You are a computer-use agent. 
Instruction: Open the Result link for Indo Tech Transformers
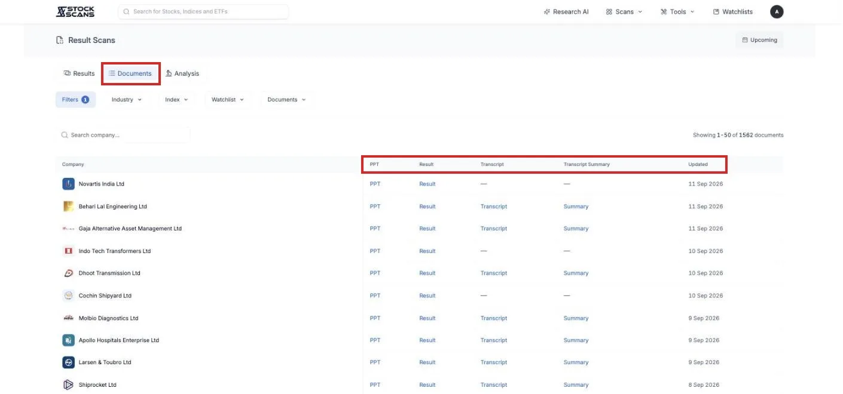427,251
